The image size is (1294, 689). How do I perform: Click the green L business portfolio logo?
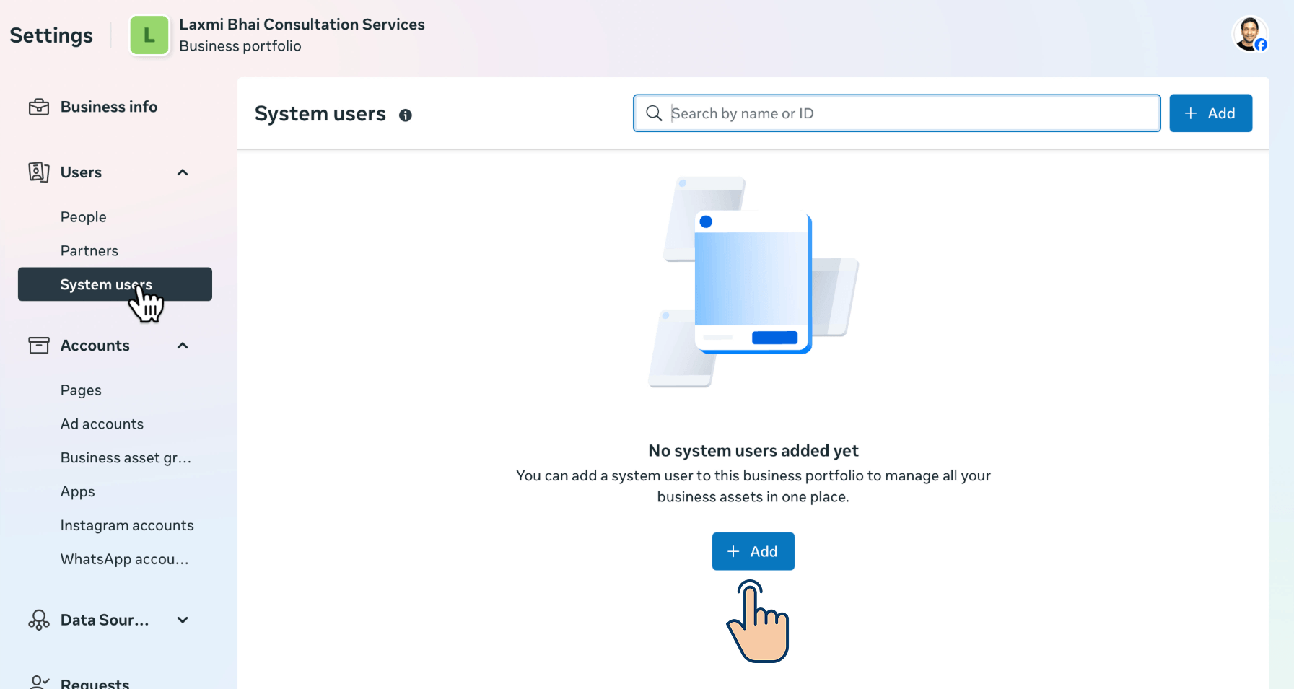tap(149, 35)
